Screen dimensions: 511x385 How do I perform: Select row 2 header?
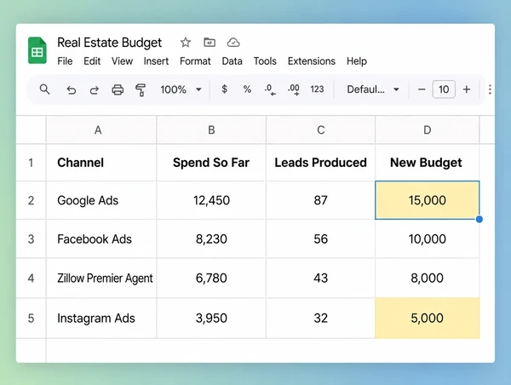coord(31,200)
